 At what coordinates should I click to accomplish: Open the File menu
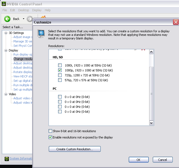point(5,10)
